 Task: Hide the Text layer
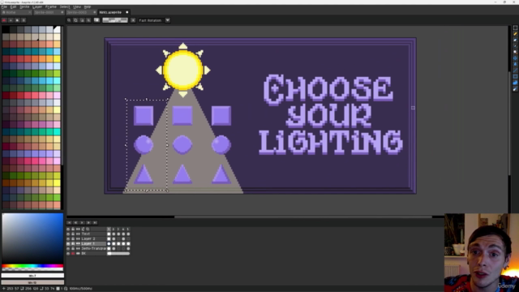tap(68, 234)
